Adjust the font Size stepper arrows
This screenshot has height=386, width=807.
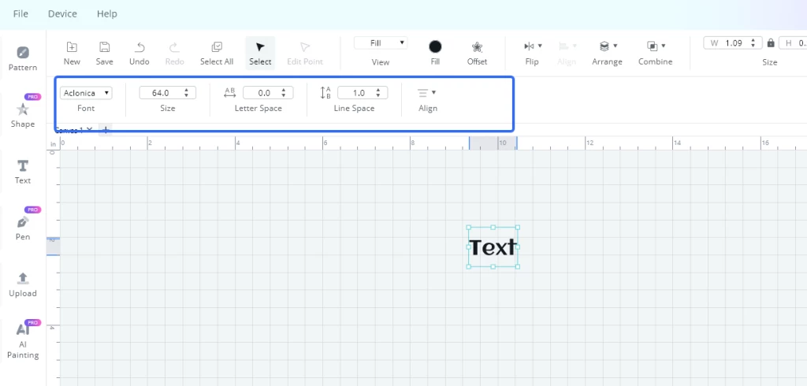click(x=186, y=93)
